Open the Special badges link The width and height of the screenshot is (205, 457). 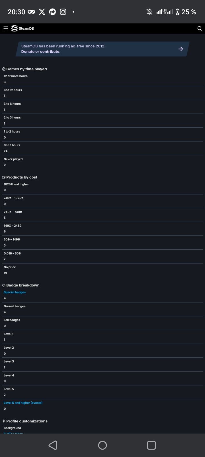15,292
